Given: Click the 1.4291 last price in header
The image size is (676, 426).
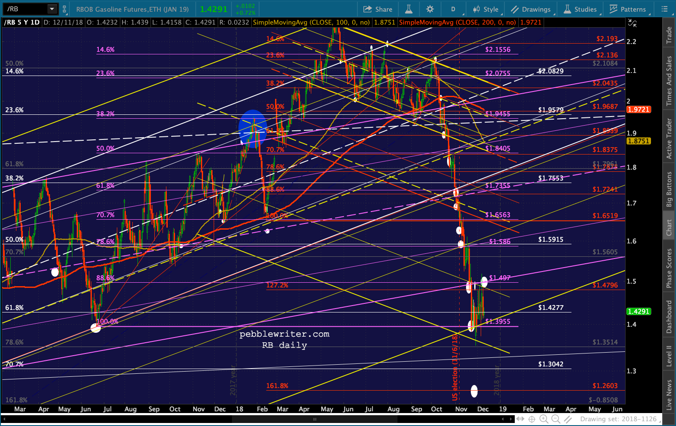Looking at the screenshot, I should [x=214, y=9].
